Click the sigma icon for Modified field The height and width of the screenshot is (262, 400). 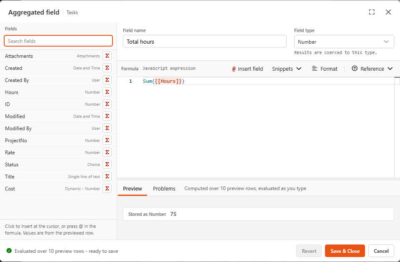[x=107, y=116]
